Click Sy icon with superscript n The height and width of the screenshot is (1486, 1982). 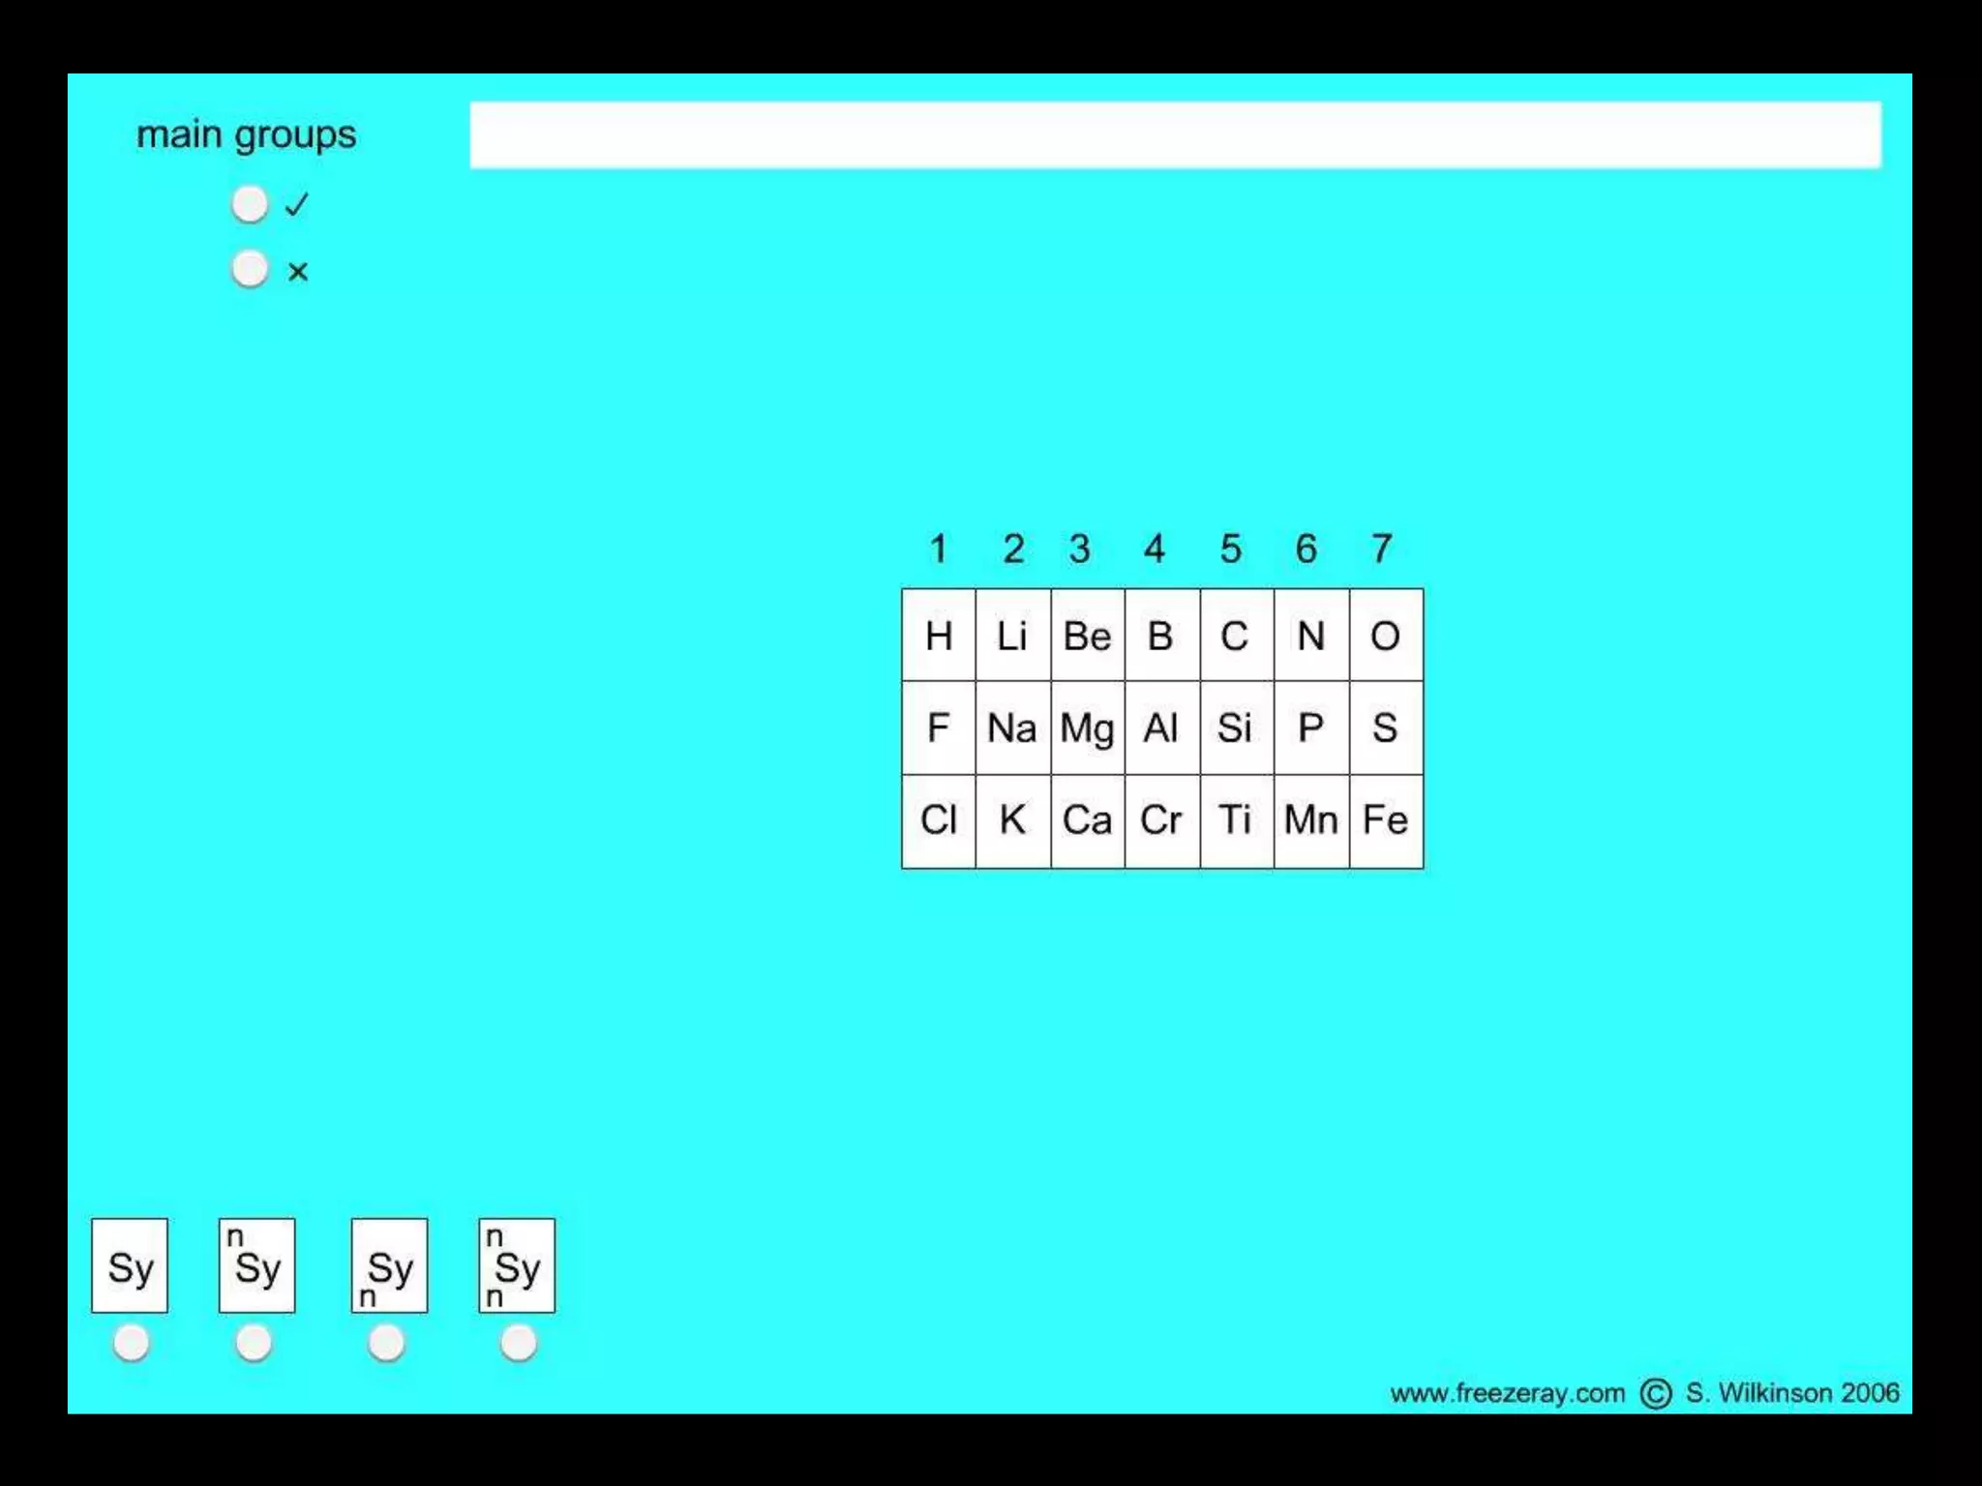pyautogui.click(x=256, y=1265)
